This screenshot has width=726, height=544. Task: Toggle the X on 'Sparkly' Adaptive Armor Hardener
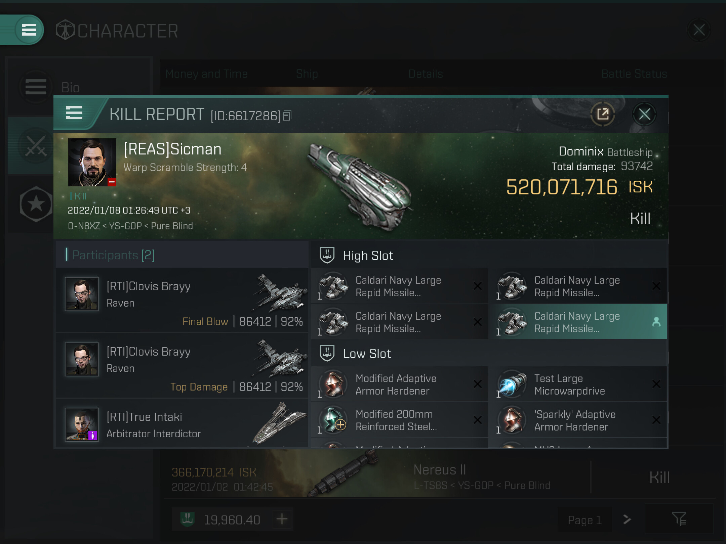(x=656, y=420)
